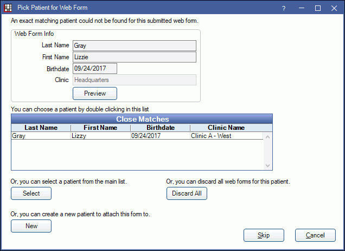Click the application icon in the title bar
The width and height of the screenshot is (345, 251).
pyautogui.click(x=7, y=8)
